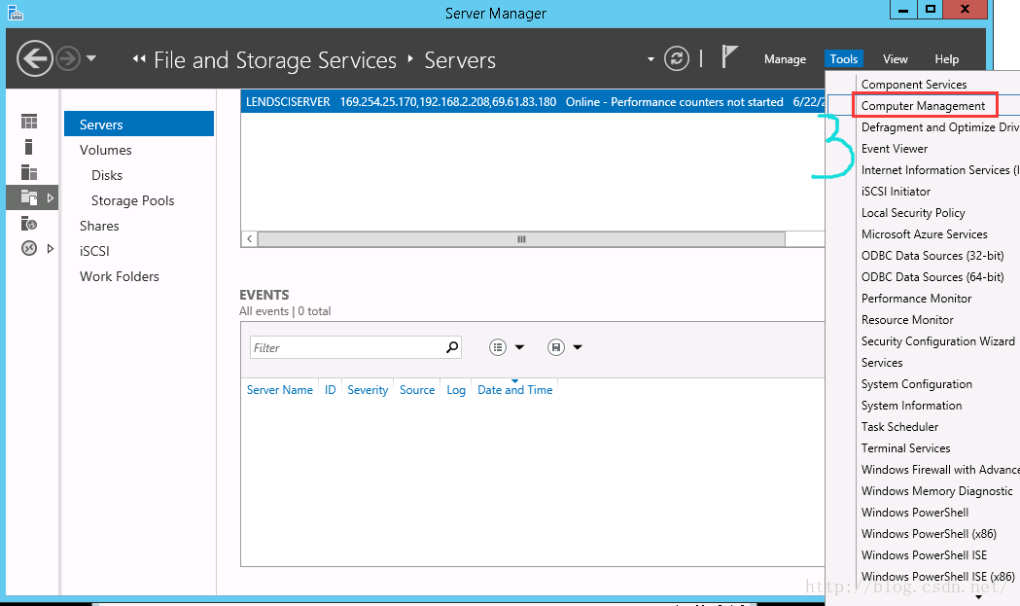The width and height of the screenshot is (1020, 606).
Task: Click the All Servers icon in sidebar
Action: pos(29,172)
